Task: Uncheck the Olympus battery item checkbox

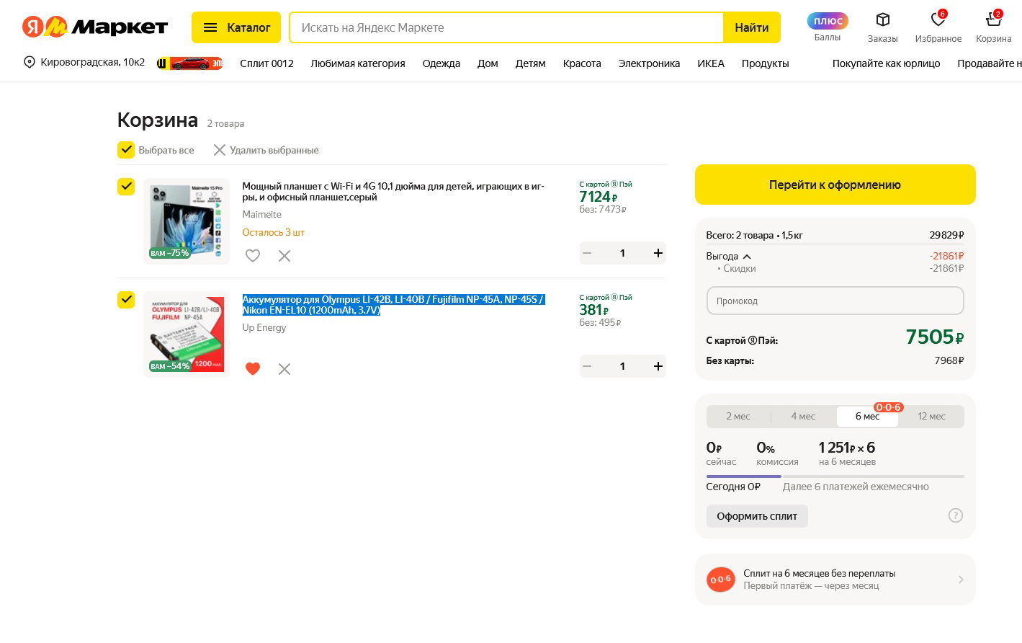Action: pos(126,300)
